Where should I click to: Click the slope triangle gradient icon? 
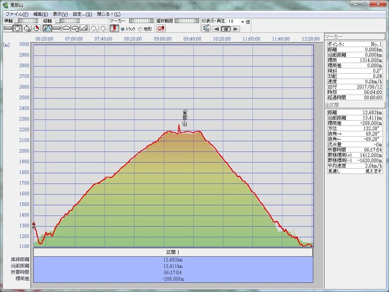coord(84,28)
